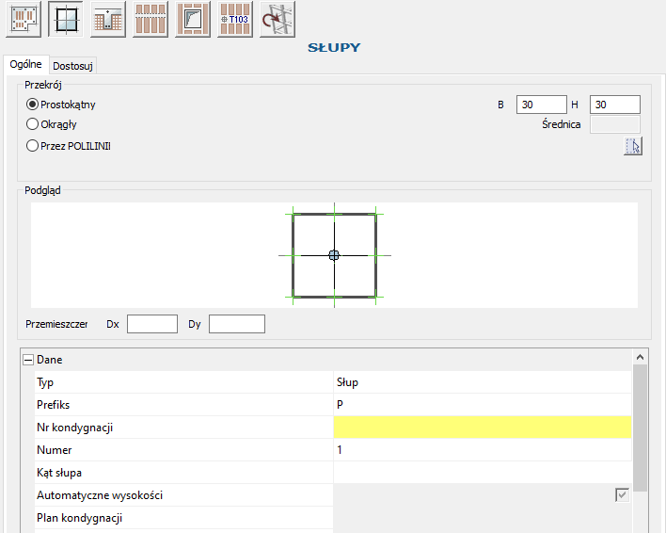Screen dimensions: 666x533
Task: Choose the Okrągły section option
Action: [x=33, y=124]
